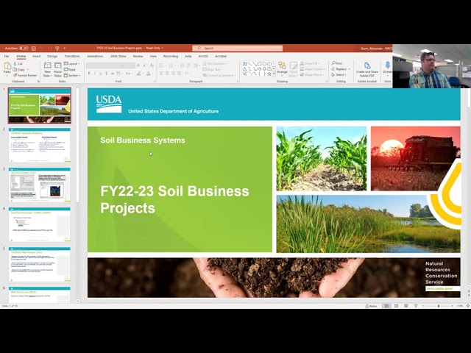471x353 pixels.
Task: Select the star shape in shapes gallery
Action: [x=269, y=74]
